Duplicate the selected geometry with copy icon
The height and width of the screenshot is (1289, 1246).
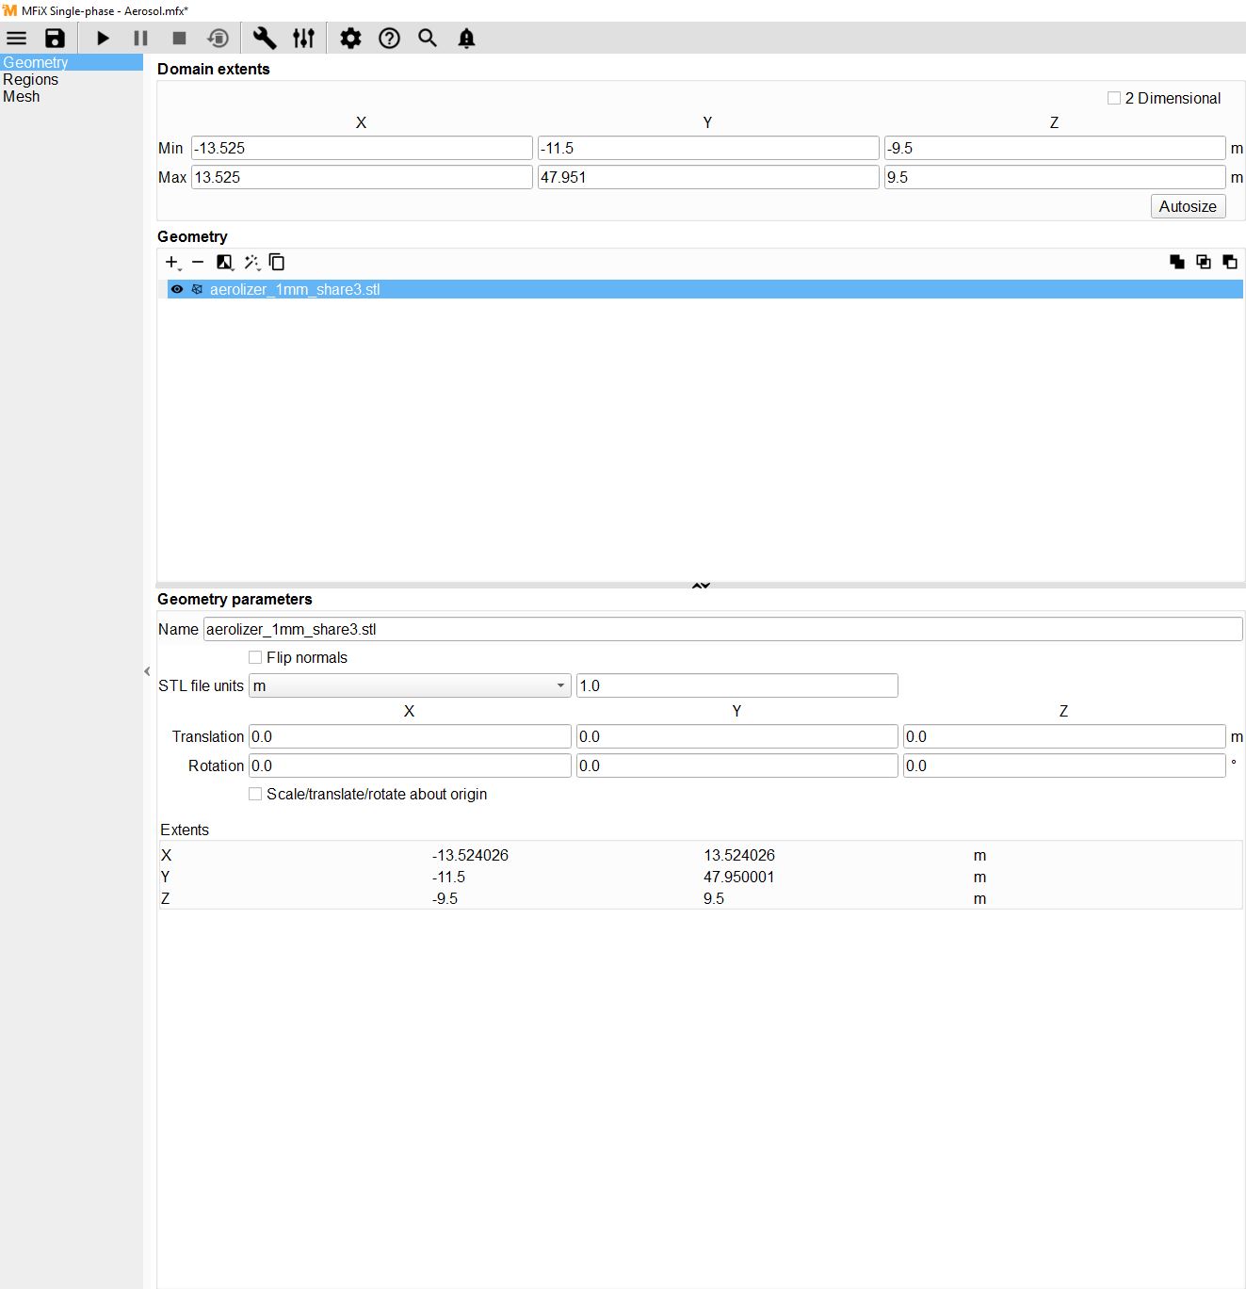pyautogui.click(x=277, y=263)
